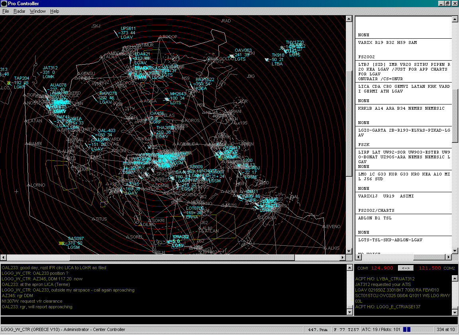Image resolution: width=459 pixels, height=335 pixels.
Task: Click the SOKRI fix triangle
Action: (x=149, y=221)
